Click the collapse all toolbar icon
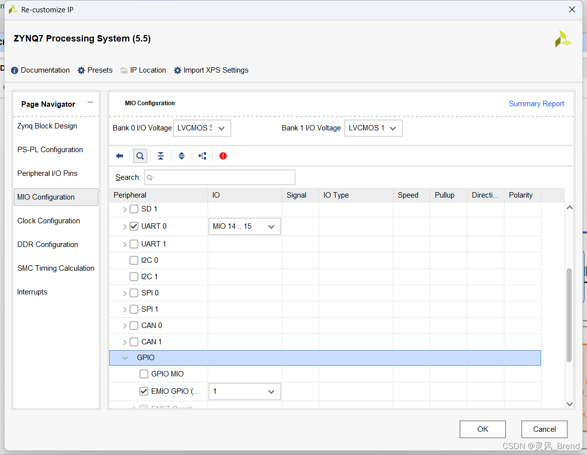The width and height of the screenshot is (587, 455). (161, 156)
